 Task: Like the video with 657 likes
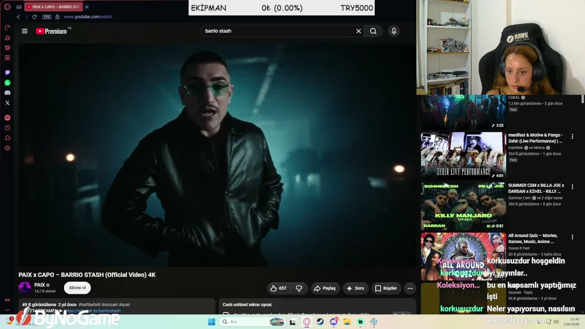click(279, 288)
